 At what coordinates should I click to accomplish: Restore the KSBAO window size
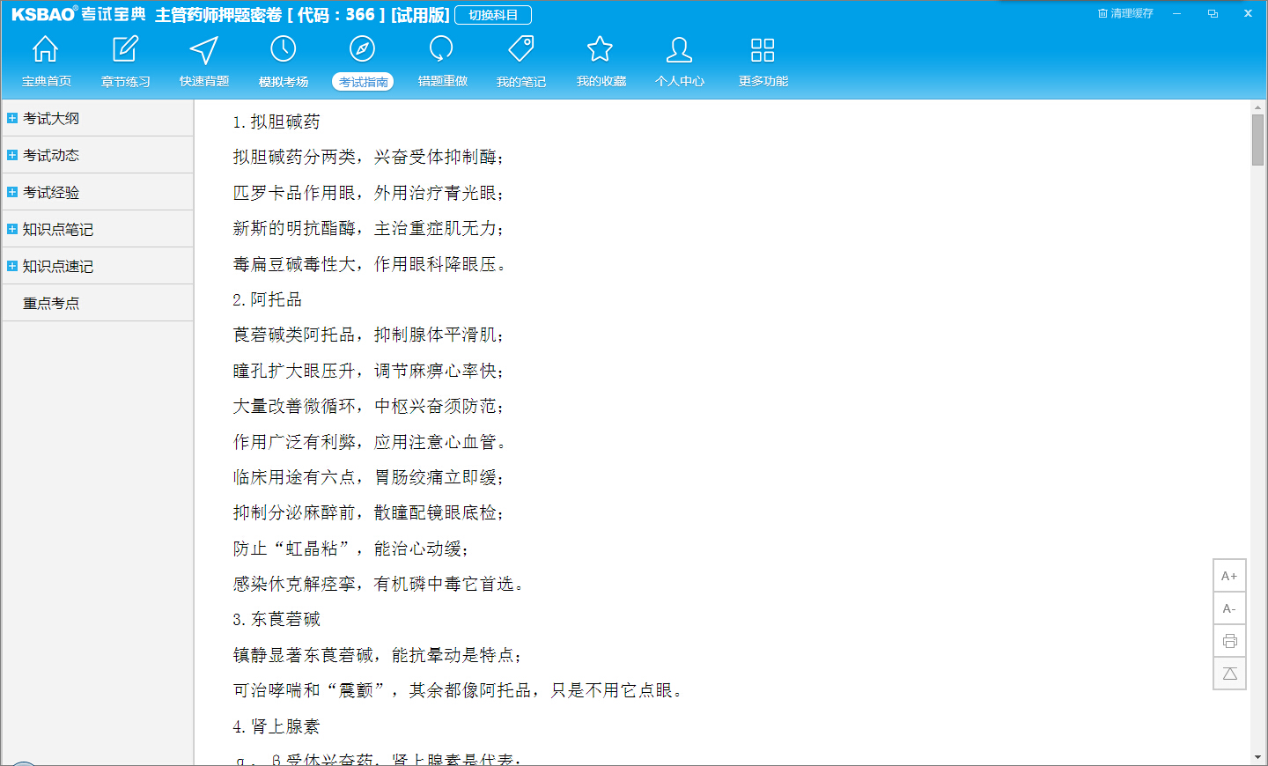(1213, 13)
